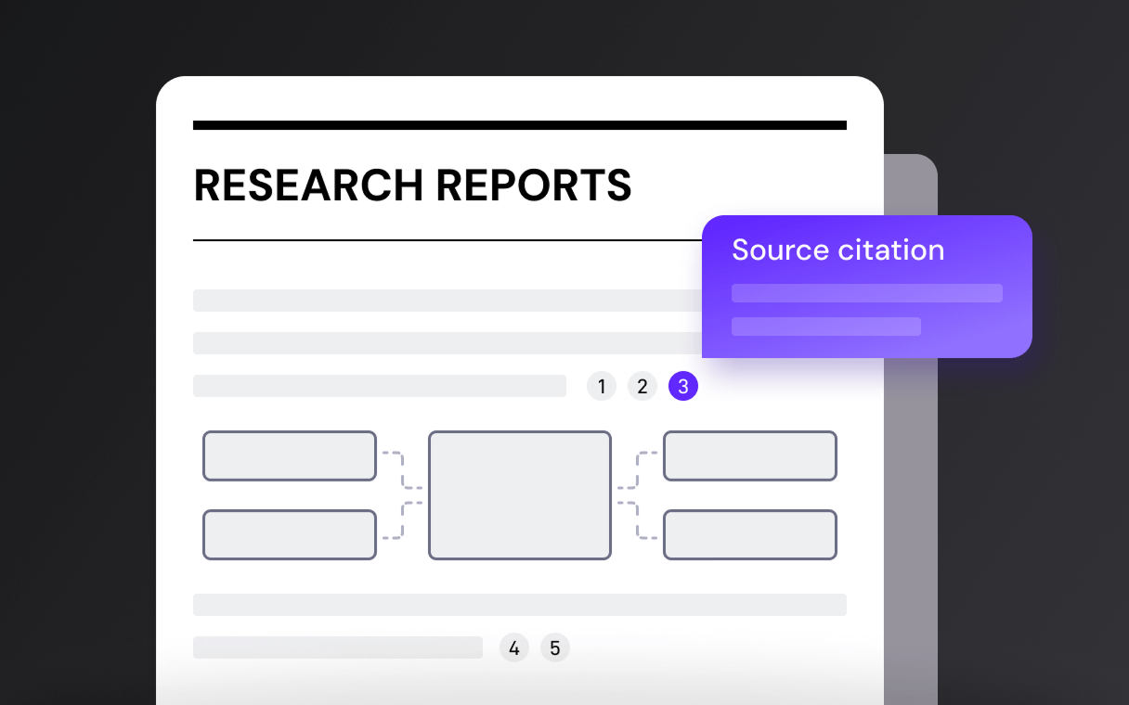Viewport: 1129px width, 705px height.
Task: Click the RESEARCH REPORTS heading
Action: [x=413, y=186]
